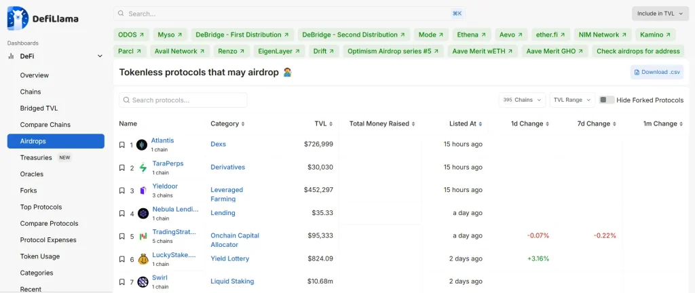The image size is (695, 293).
Task: Open the ether.fi airdrop link
Action: (x=550, y=35)
